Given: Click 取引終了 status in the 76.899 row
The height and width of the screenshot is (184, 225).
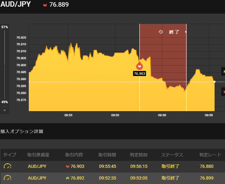Looking at the screenshot, I should point(170,178).
